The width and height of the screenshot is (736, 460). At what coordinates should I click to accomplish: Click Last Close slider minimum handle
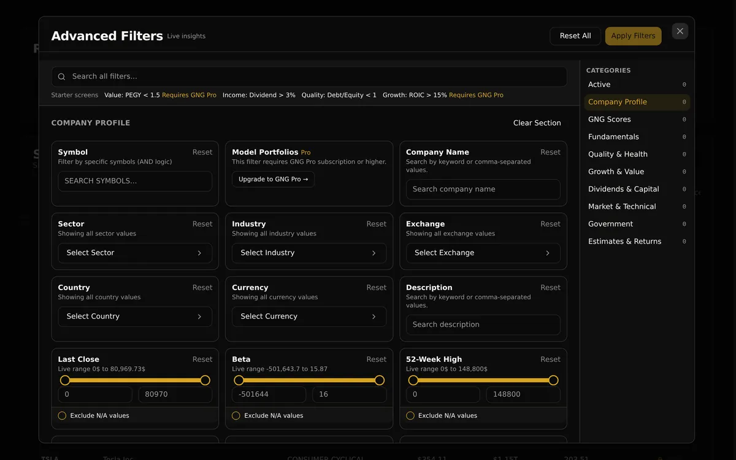pos(65,380)
